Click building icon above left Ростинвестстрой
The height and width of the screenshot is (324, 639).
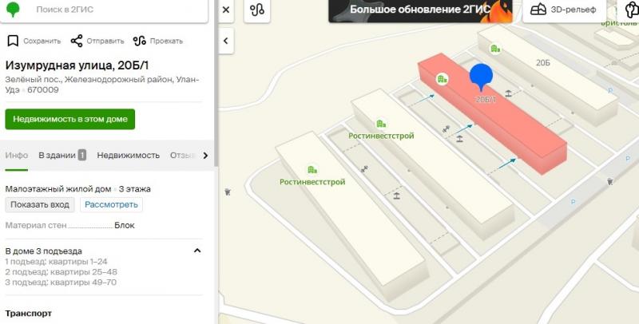[x=312, y=170]
